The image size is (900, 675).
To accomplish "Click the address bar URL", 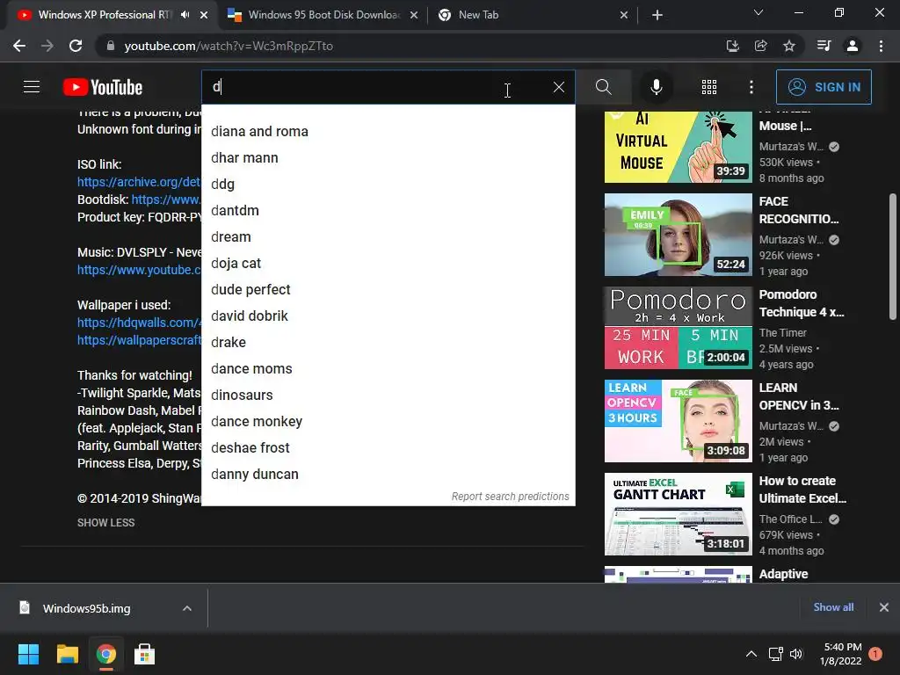I will click(229, 46).
